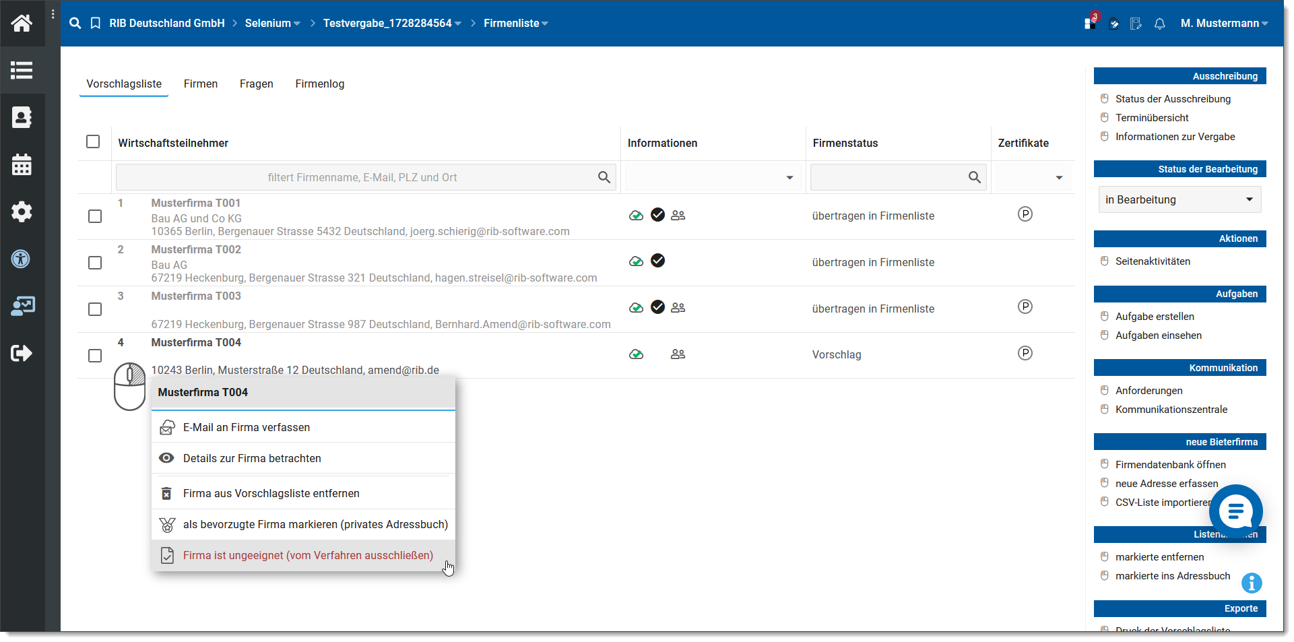Select 'Details zur Firma betrachten' menu entry
The height and width of the screenshot is (642, 1294).
(303, 458)
